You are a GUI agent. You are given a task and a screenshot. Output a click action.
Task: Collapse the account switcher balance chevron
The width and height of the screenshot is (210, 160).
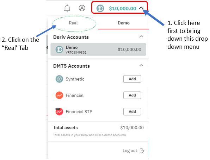[141, 8]
